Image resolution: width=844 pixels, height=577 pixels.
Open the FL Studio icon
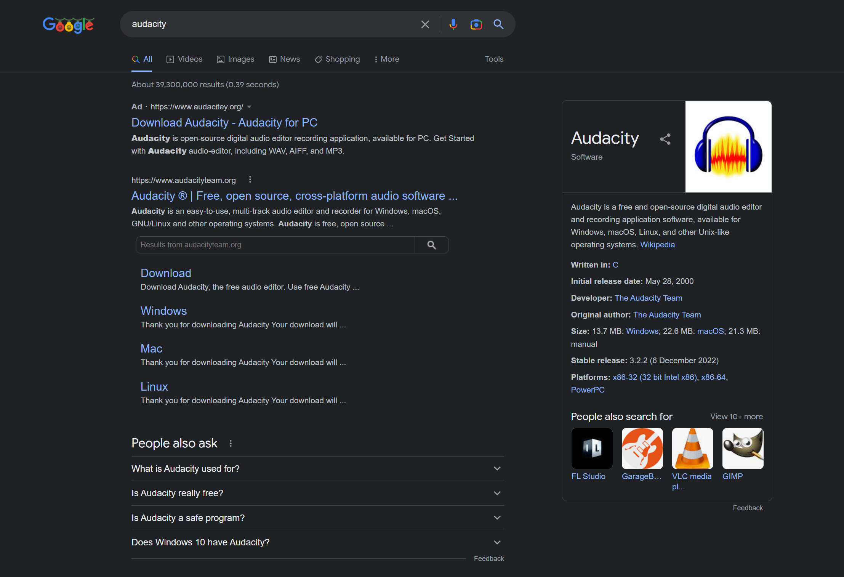tap(592, 449)
